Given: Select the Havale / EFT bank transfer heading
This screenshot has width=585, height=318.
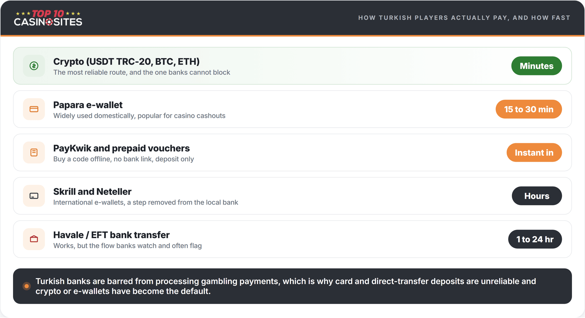Looking at the screenshot, I should 111,235.
